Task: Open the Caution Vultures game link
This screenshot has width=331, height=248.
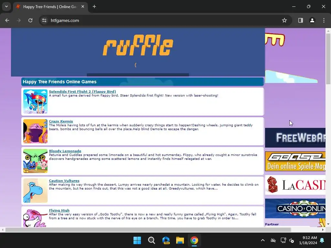Action: point(64,181)
